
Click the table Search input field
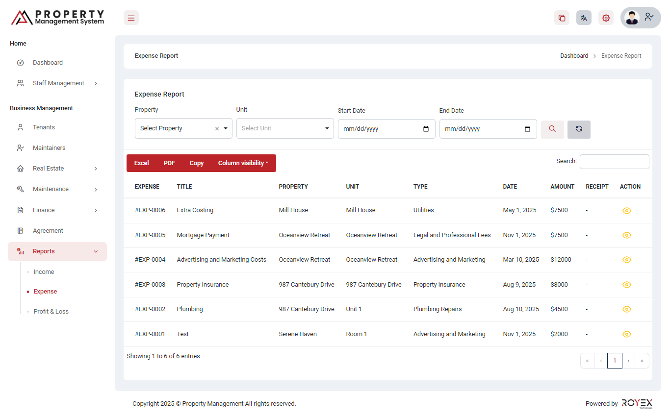coord(614,162)
